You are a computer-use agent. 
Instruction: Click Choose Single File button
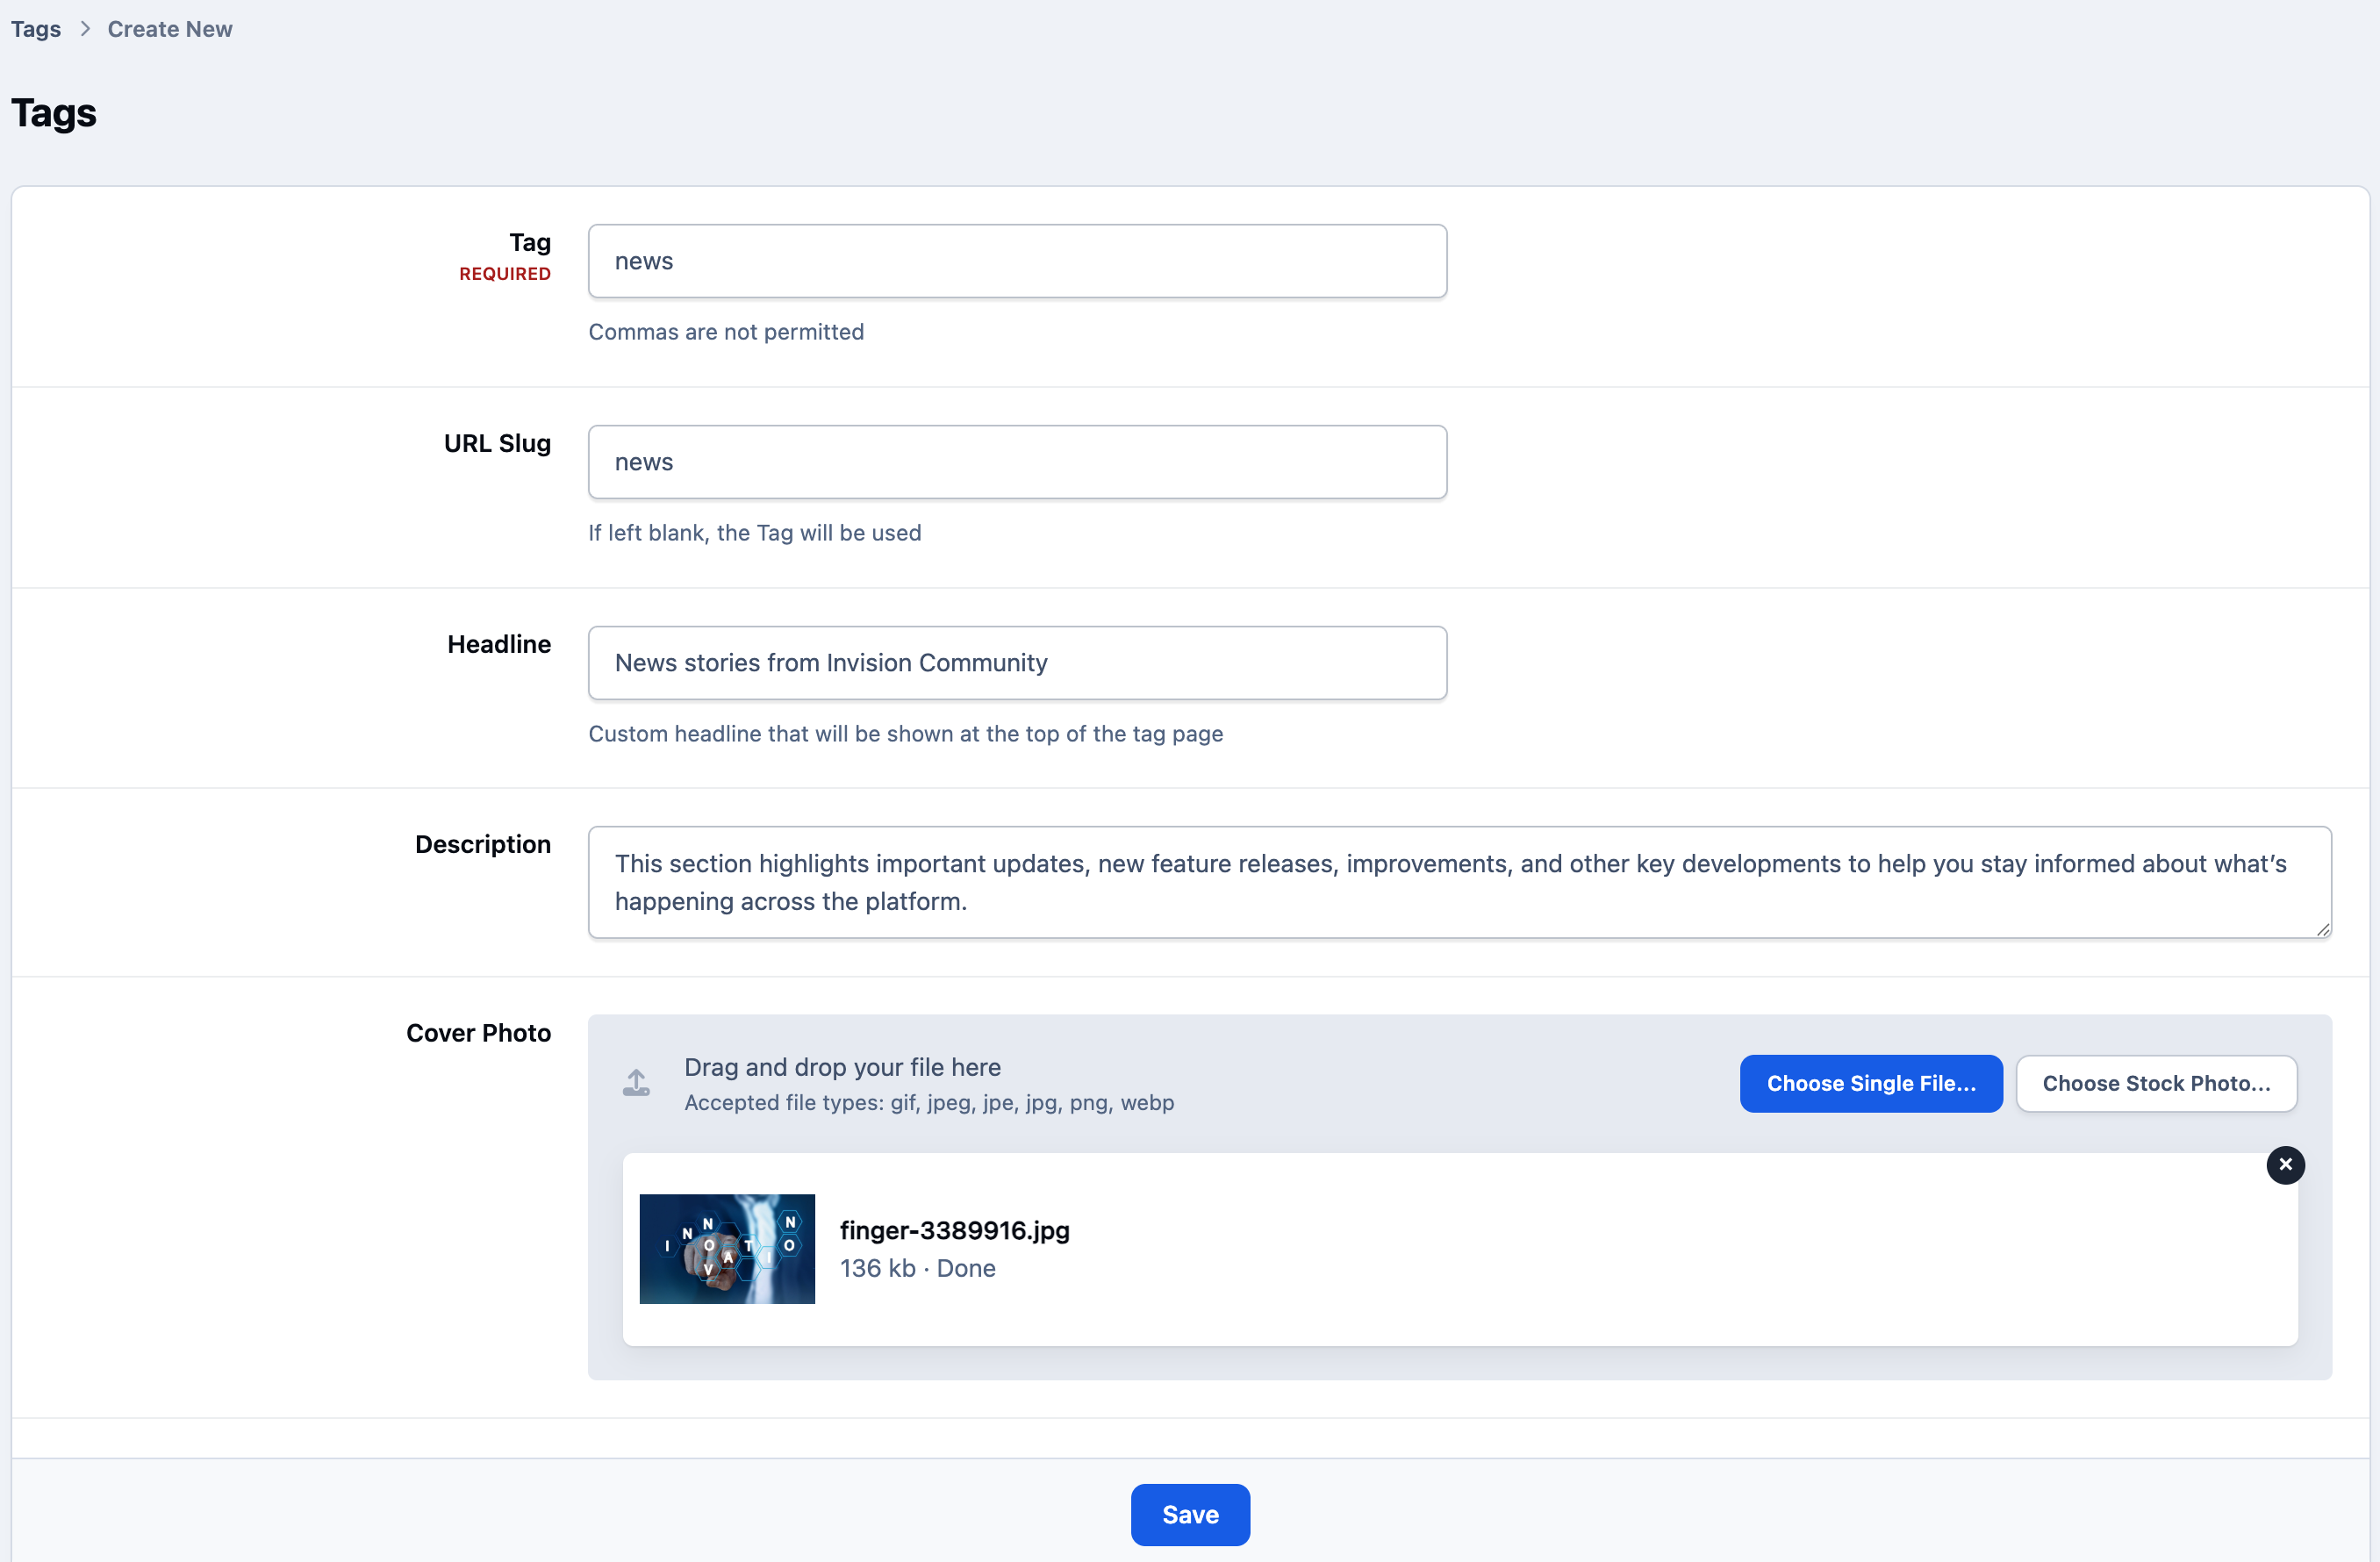(x=1870, y=1083)
